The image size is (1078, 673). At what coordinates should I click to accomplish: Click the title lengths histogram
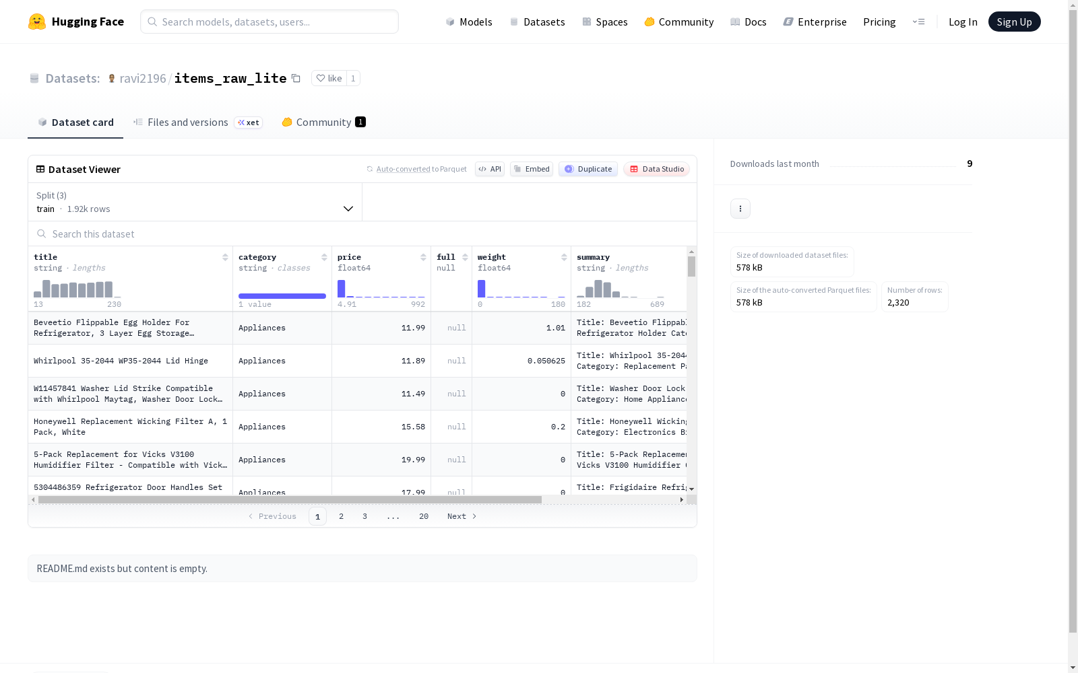click(x=77, y=289)
